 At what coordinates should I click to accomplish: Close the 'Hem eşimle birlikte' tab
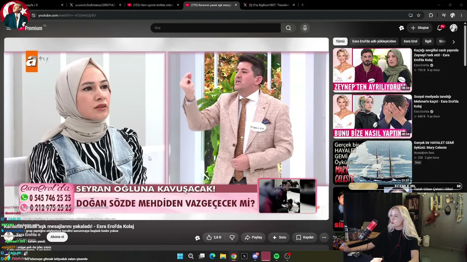tap(178, 5)
